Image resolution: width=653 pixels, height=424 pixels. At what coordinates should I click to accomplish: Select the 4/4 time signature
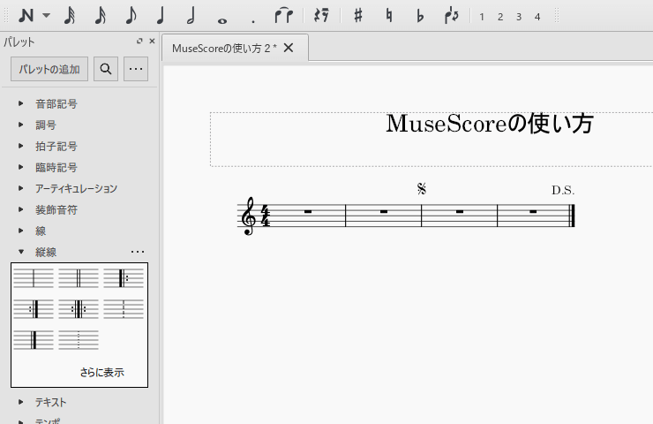click(266, 216)
